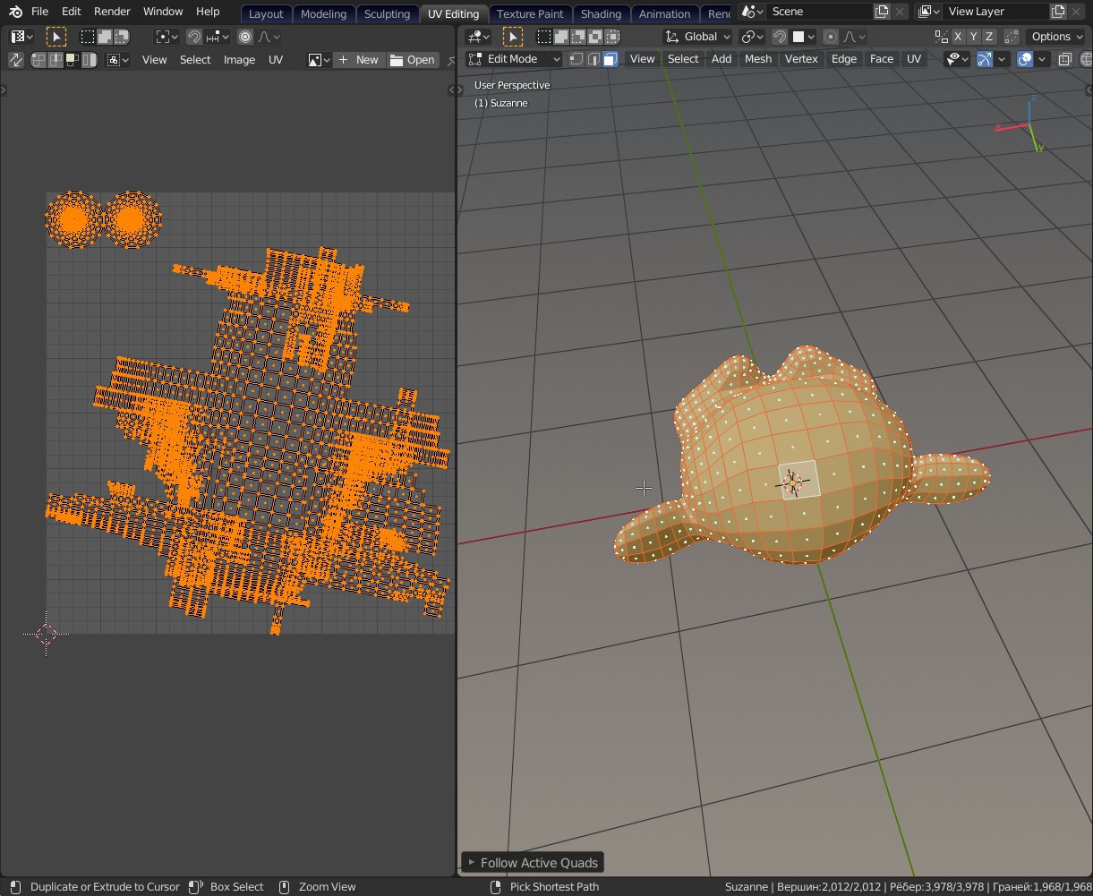Viewport: 1093px width, 896px height.
Task: Open Edit Mode selector
Action: point(515,59)
